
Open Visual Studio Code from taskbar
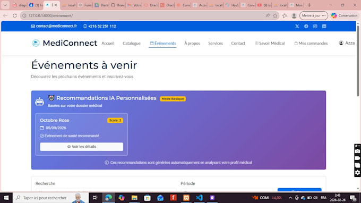199,198
